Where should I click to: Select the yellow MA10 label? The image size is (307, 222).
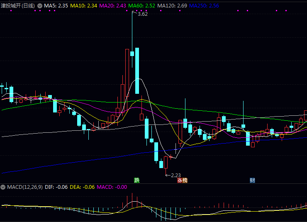tap(84, 6)
